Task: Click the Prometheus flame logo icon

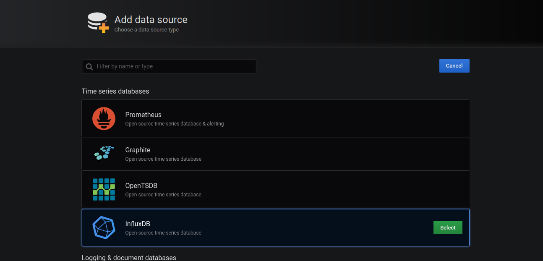Action: 104,118
